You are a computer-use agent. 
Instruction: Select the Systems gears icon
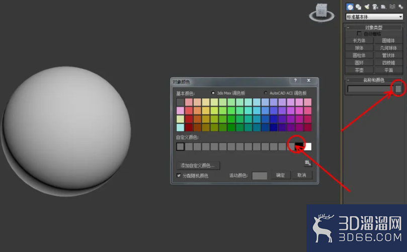(x=400, y=7)
